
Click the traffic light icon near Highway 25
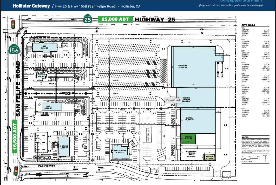click(x=13, y=24)
